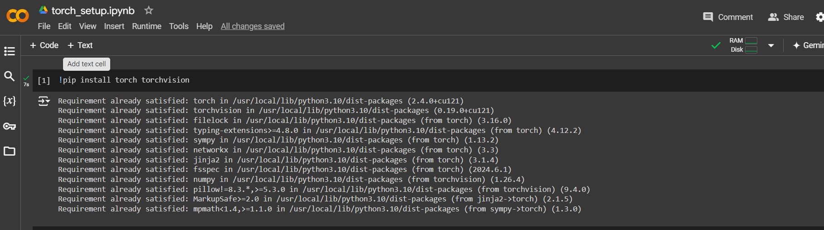Open the Runtime menu
Image resolution: width=824 pixels, height=230 pixels.
146,26
